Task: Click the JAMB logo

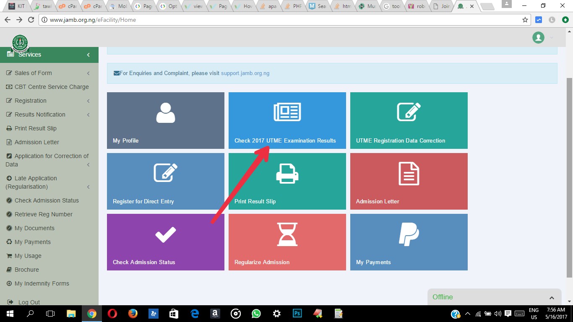Action: pos(20,43)
